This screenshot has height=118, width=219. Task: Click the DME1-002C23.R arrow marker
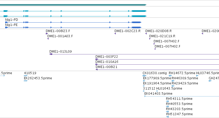[x=115, y=34]
